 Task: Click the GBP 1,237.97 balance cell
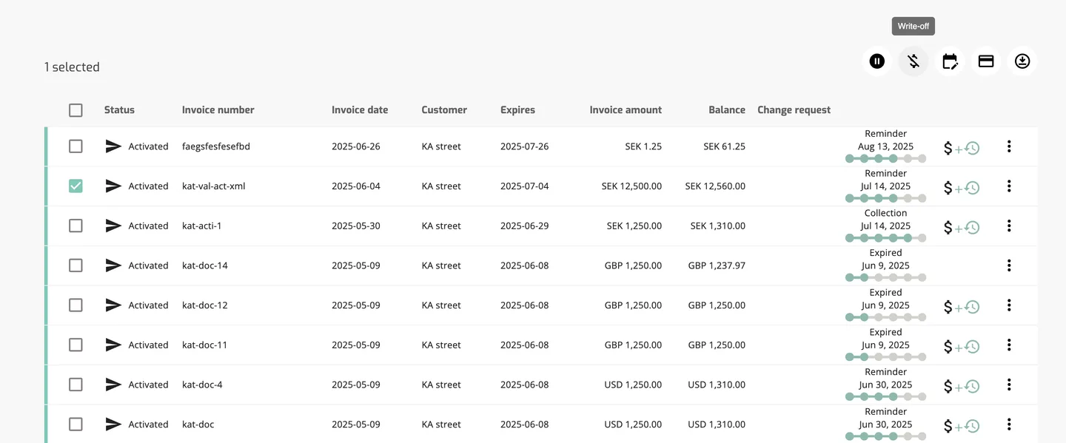(717, 266)
